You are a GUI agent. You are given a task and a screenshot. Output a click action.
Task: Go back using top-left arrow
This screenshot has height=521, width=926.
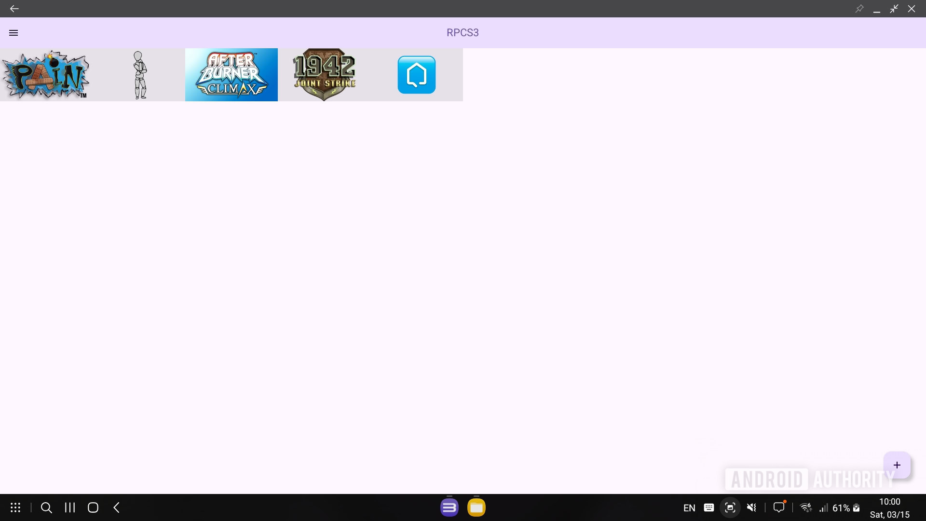14,9
